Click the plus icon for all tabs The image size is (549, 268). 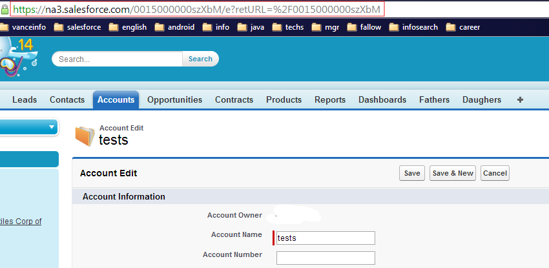521,99
